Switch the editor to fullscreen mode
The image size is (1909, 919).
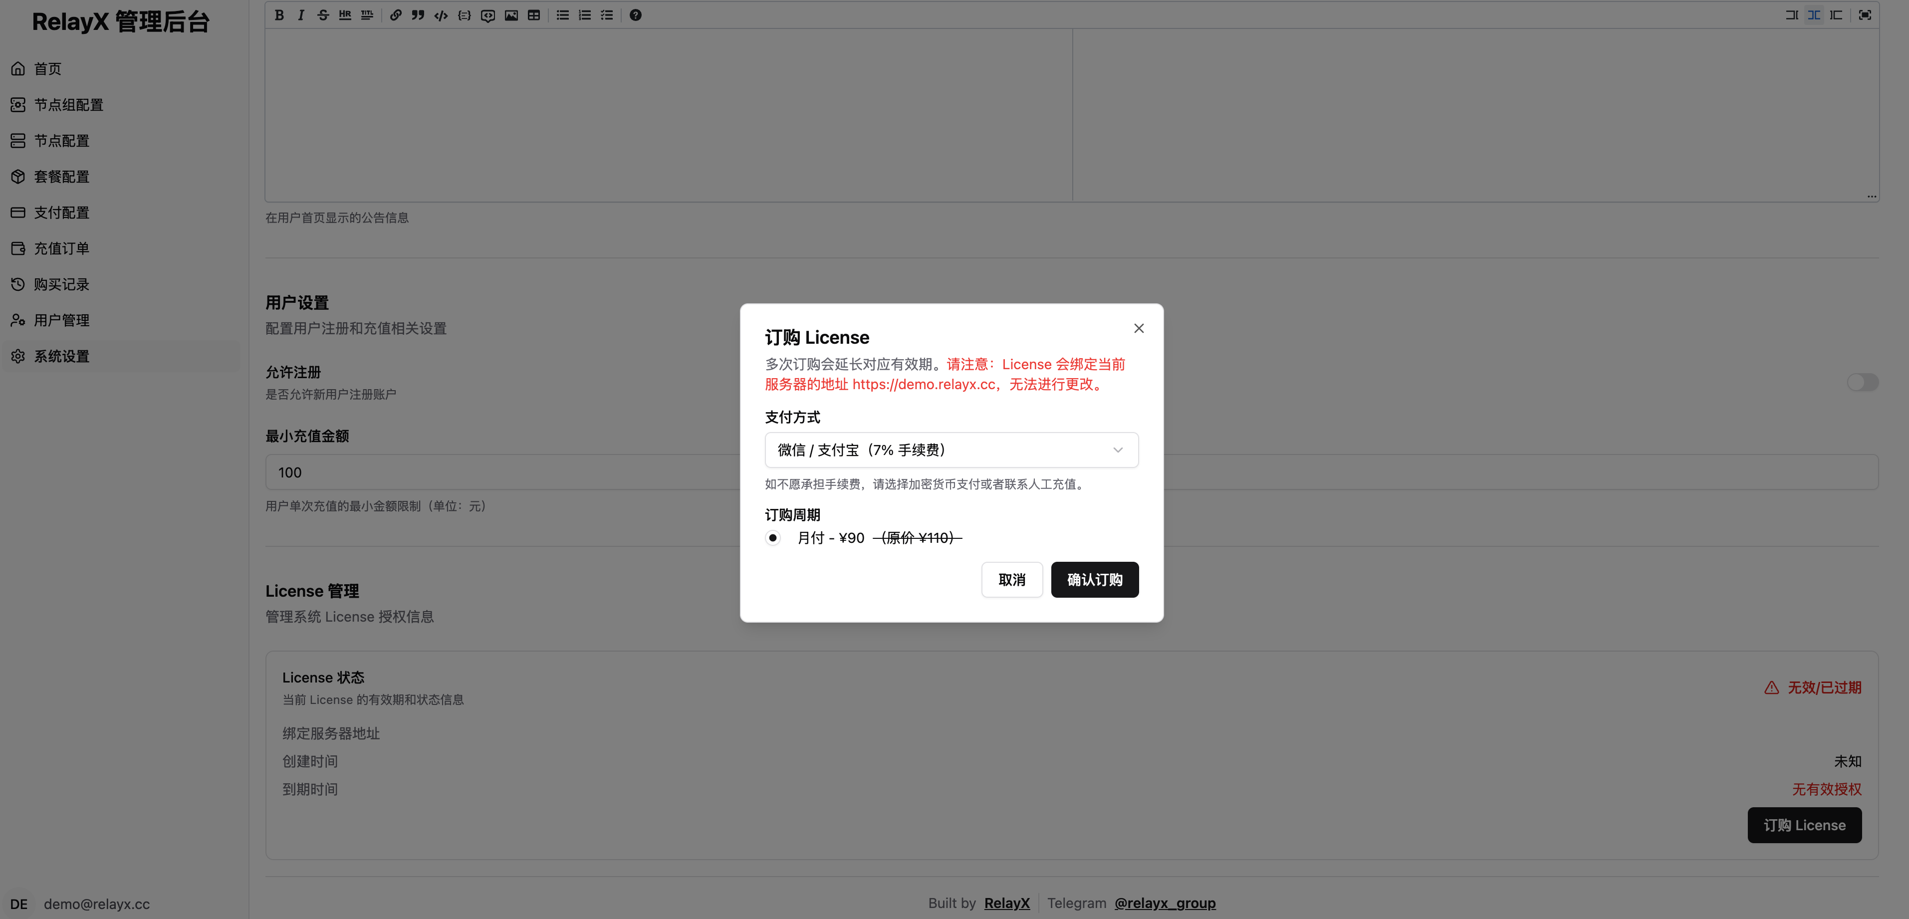point(1865,15)
